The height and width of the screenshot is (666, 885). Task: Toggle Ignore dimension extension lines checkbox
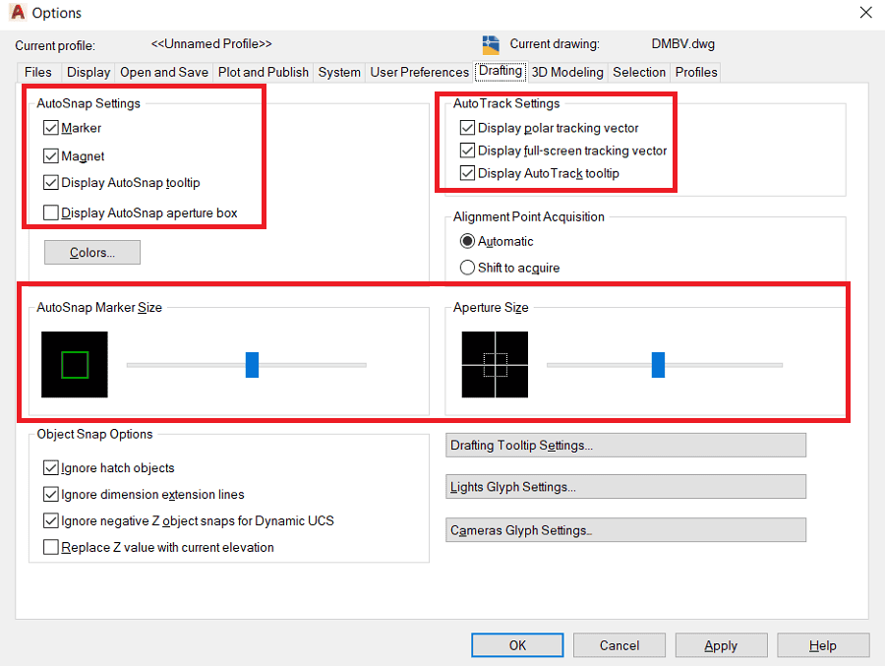51,494
